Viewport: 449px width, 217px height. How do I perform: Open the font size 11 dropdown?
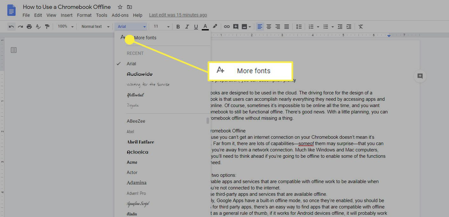tap(161, 27)
